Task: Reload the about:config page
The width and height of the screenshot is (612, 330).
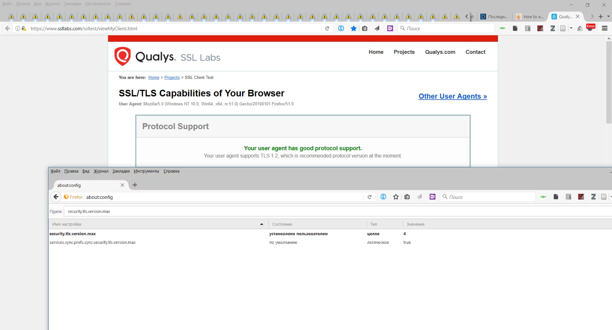Action: (369, 197)
